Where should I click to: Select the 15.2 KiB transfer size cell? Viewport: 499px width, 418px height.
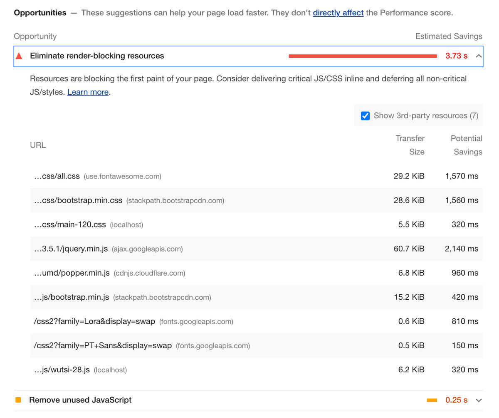pos(409,297)
